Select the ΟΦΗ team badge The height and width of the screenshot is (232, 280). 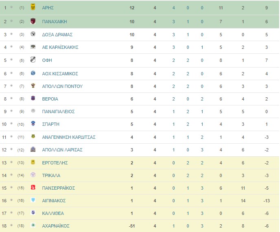(33, 60)
